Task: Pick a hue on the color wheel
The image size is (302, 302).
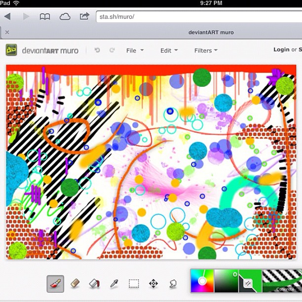Action: [x=202, y=281]
